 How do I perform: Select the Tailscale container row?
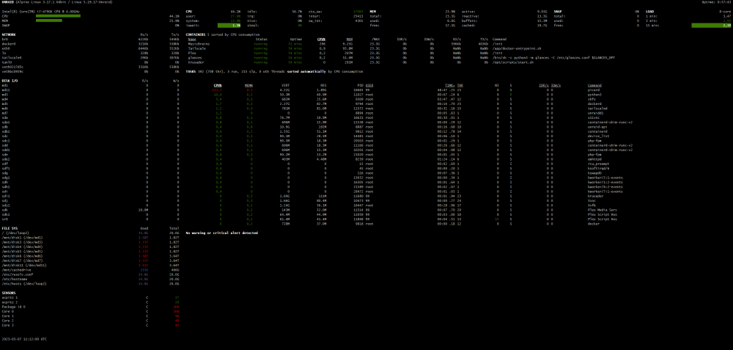(x=364, y=48)
